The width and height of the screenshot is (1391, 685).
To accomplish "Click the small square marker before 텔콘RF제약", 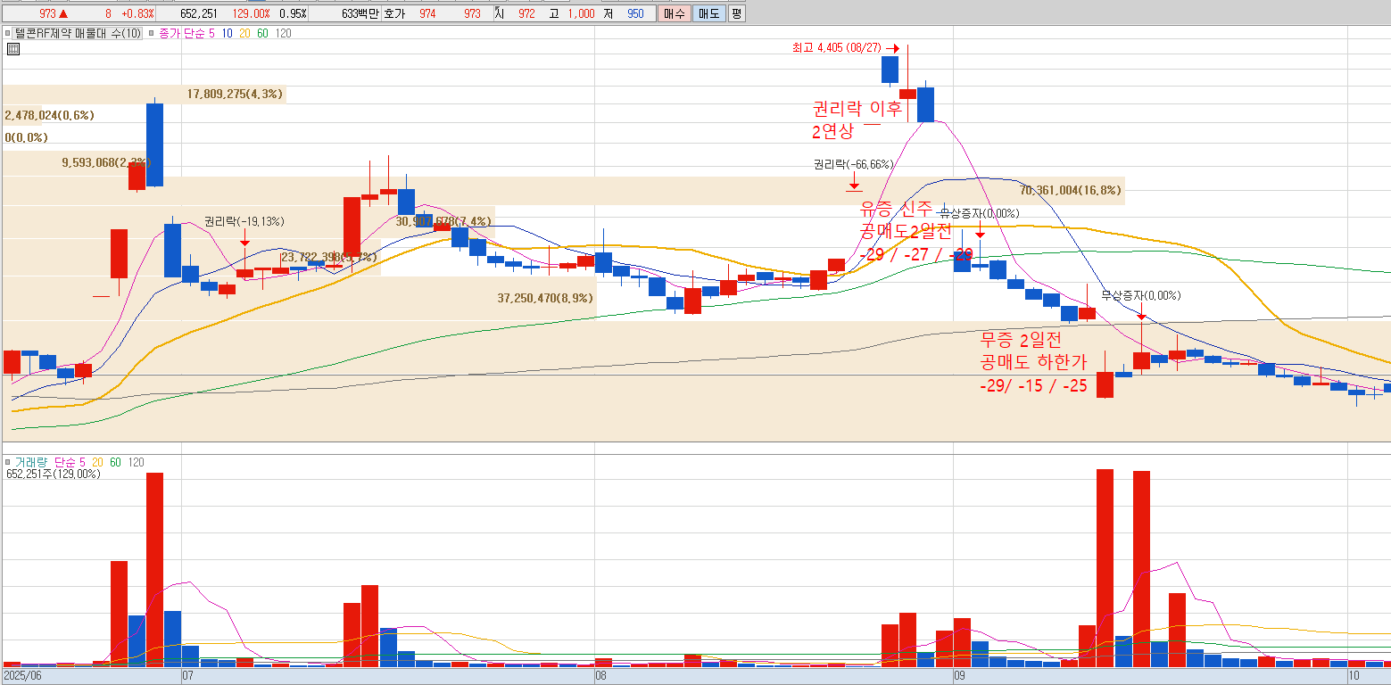I will pyautogui.click(x=8, y=34).
